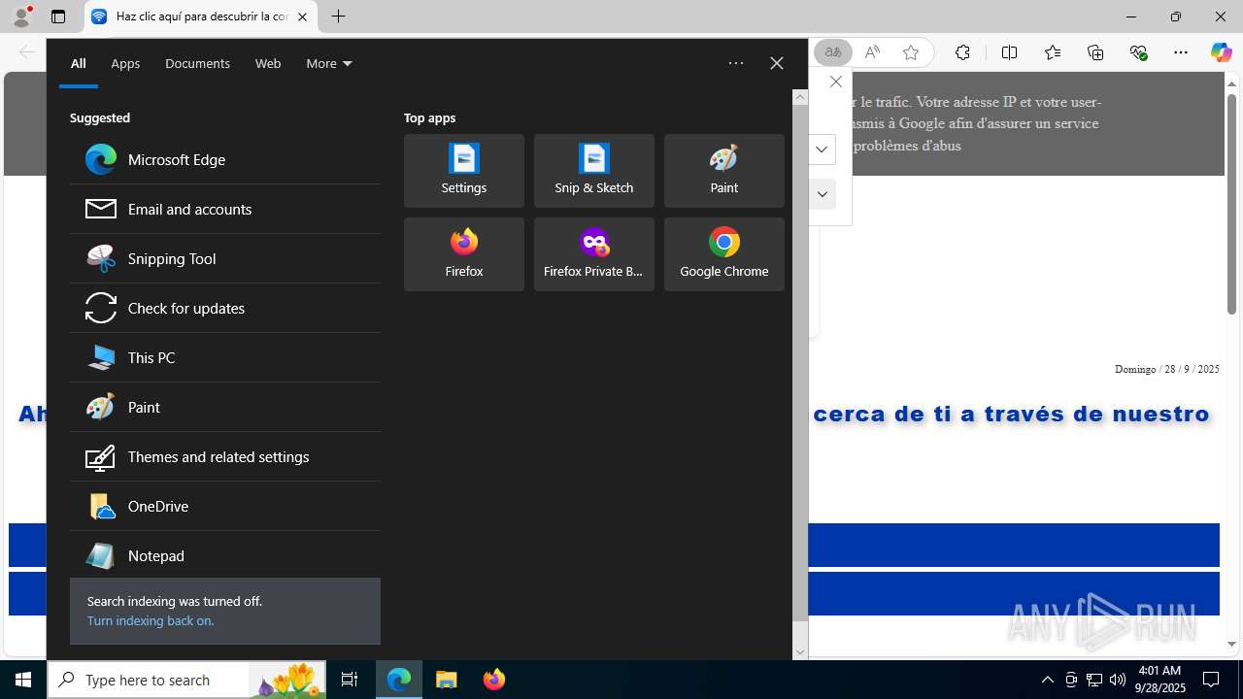Open Edge Browser essentials

1138,52
